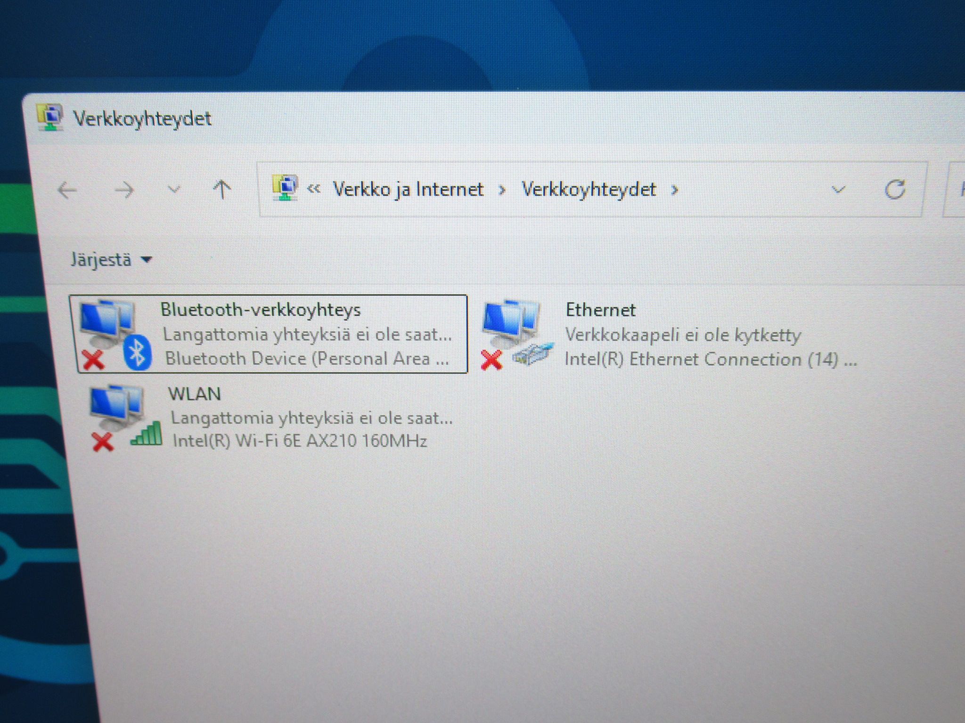This screenshot has height=723, width=965.
Task: Click the Back navigation arrow
Action: click(x=67, y=190)
